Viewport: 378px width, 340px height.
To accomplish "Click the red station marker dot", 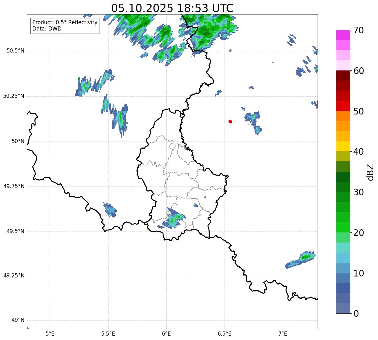I will [230, 121].
